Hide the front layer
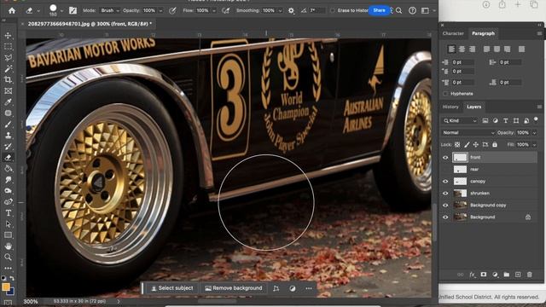The height and width of the screenshot is (307, 546). 445,158
